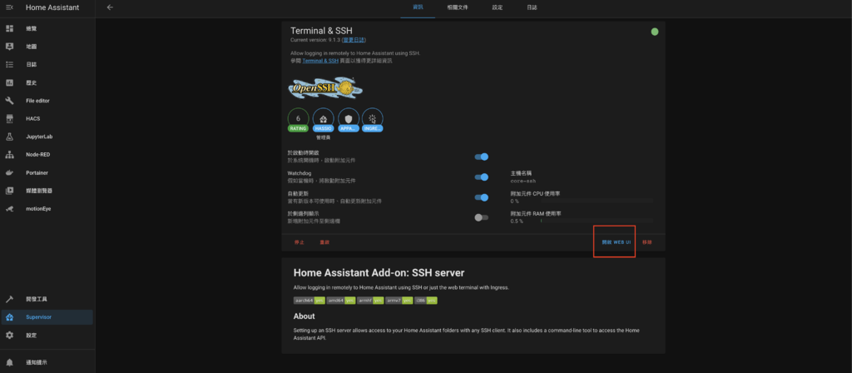Click the add-on CPU usage bar
Viewport: 852px width, 373px height.
coord(597,201)
